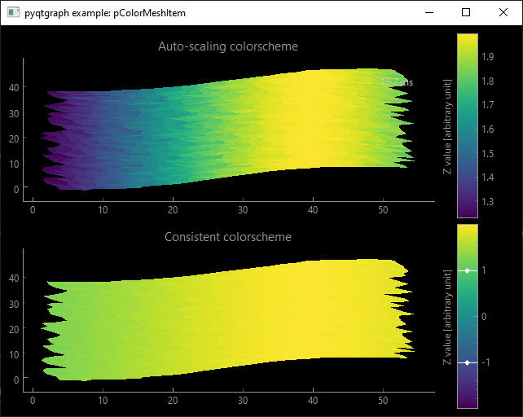Screen dimensions: 523x417
Task: Click the bottom plot colored mesh image
Action: click(x=228, y=320)
